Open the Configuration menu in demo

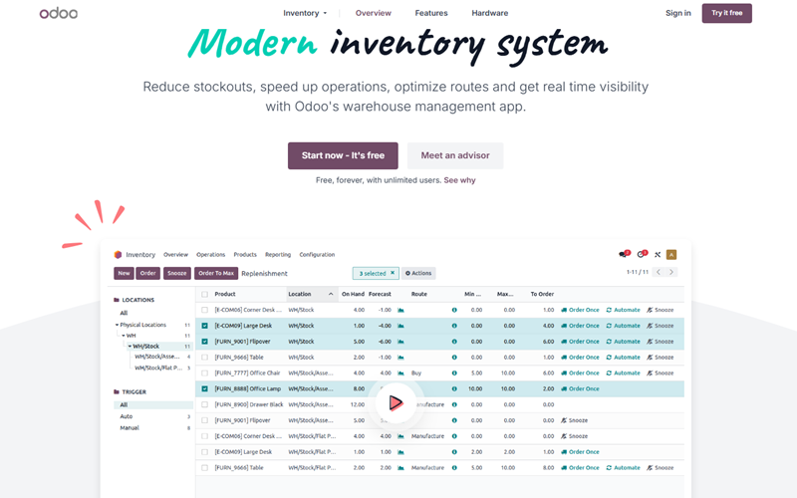coord(317,255)
